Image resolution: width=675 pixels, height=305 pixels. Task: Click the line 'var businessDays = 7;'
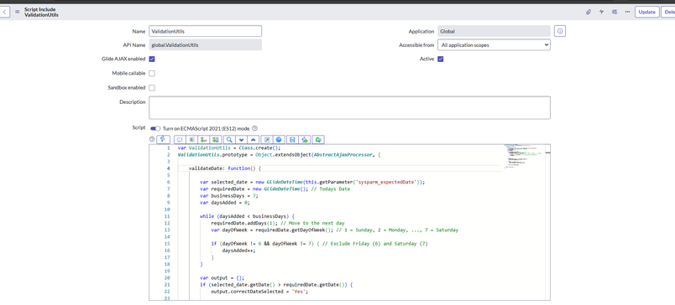click(229, 196)
